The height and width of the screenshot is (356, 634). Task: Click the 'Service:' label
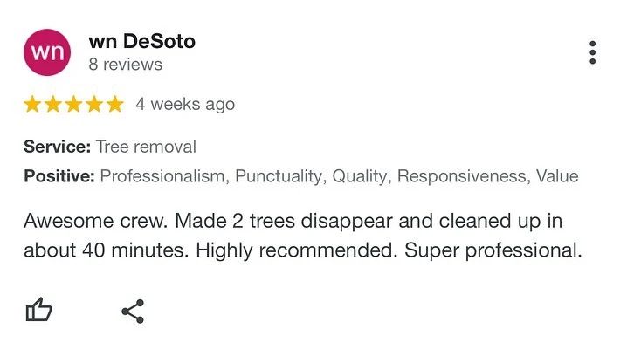(x=57, y=147)
